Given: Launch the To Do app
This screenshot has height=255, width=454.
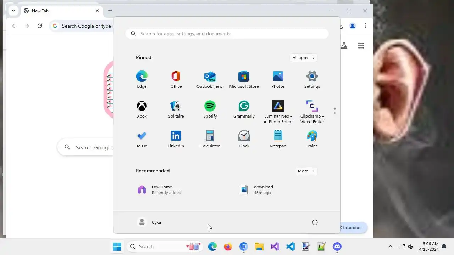Looking at the screenshot, I should pyautogui.click(x=142, y=139).
